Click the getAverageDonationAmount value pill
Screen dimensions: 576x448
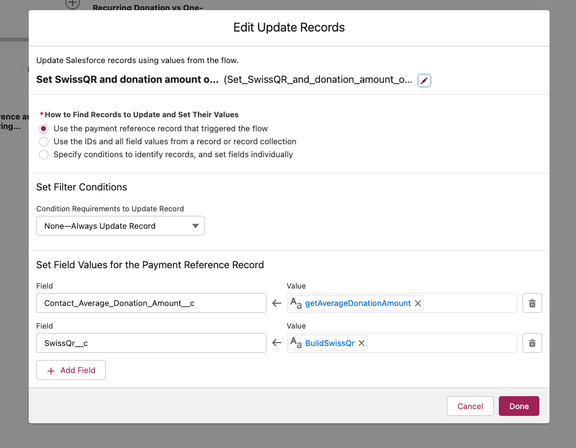[x=357, y=303]
